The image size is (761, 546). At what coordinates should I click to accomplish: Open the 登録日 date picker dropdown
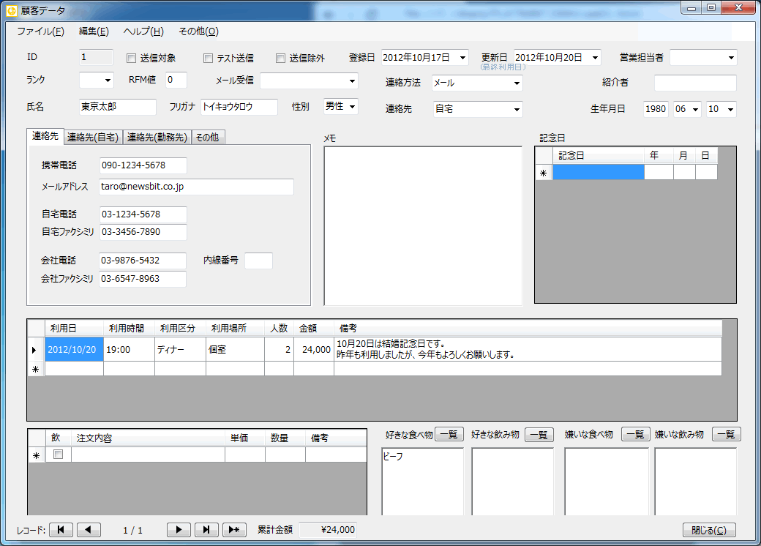click(x=463, y=58)
